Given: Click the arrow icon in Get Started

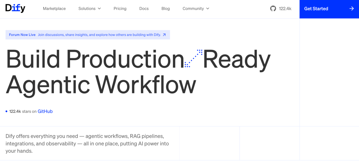Looking at the screenshot, I should click(352, 9).
